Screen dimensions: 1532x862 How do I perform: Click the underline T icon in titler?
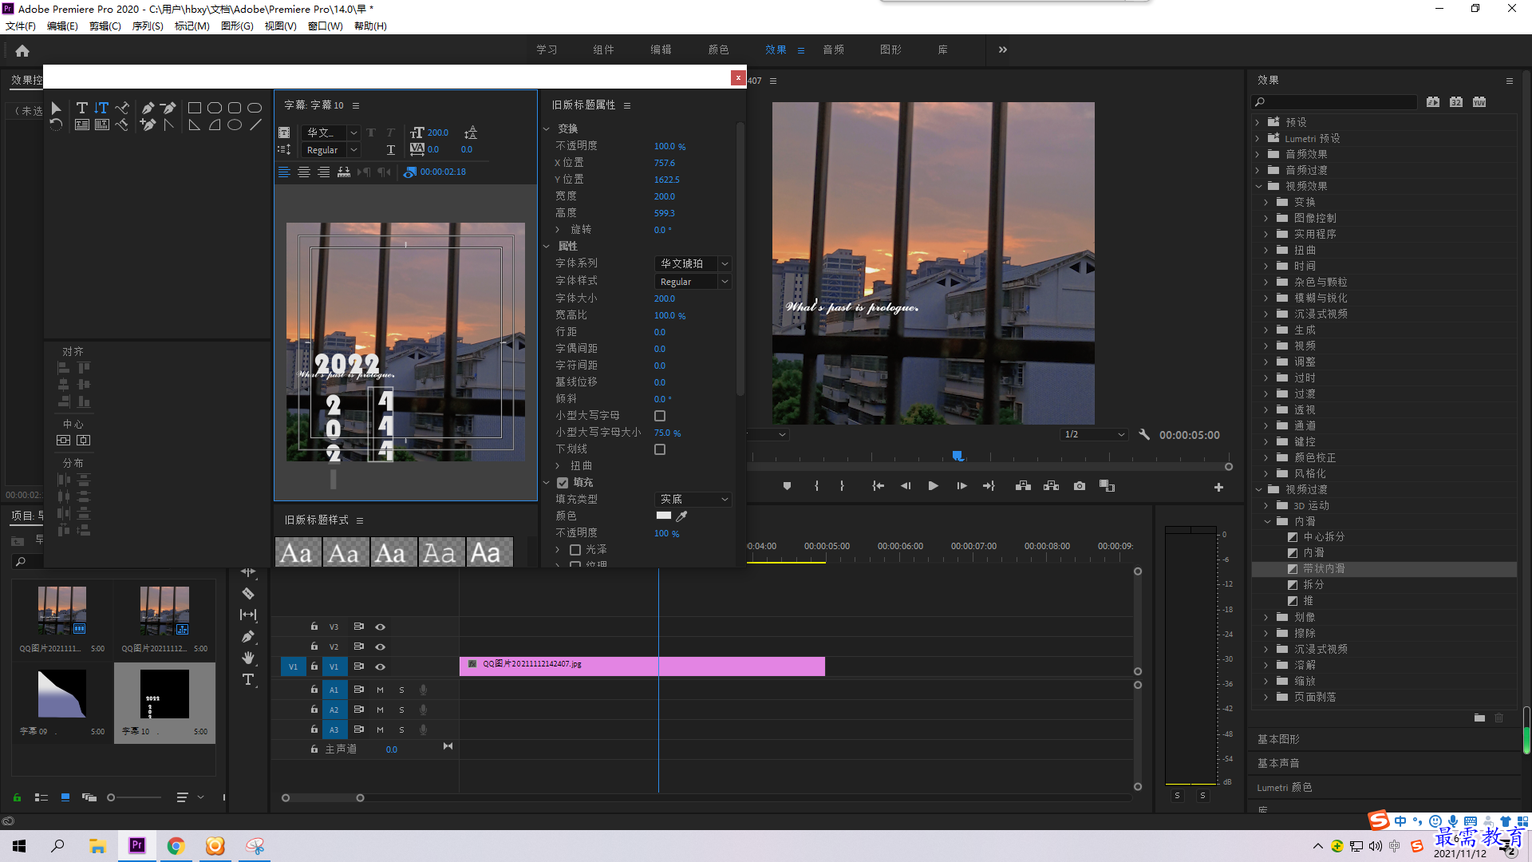[x=390, y=149]
